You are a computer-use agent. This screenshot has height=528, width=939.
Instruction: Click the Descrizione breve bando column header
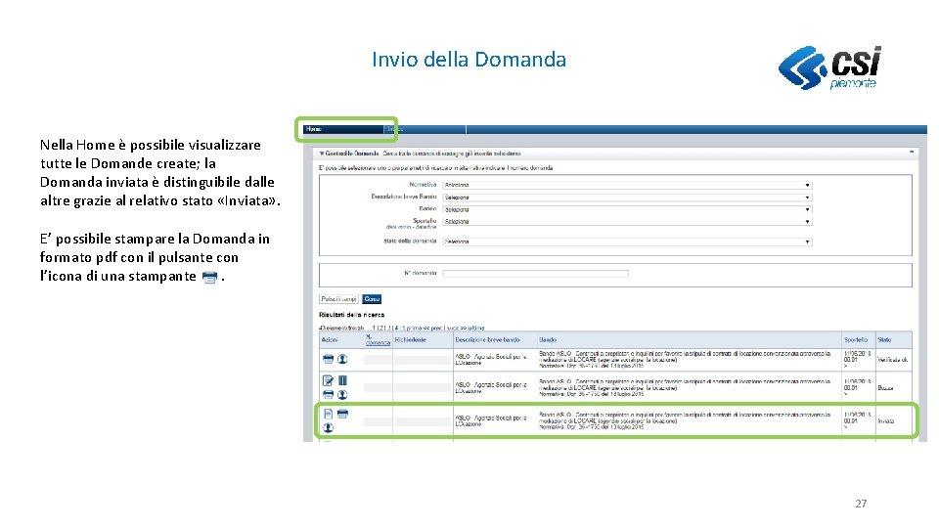pyautogui.click(x=487, y=340)
